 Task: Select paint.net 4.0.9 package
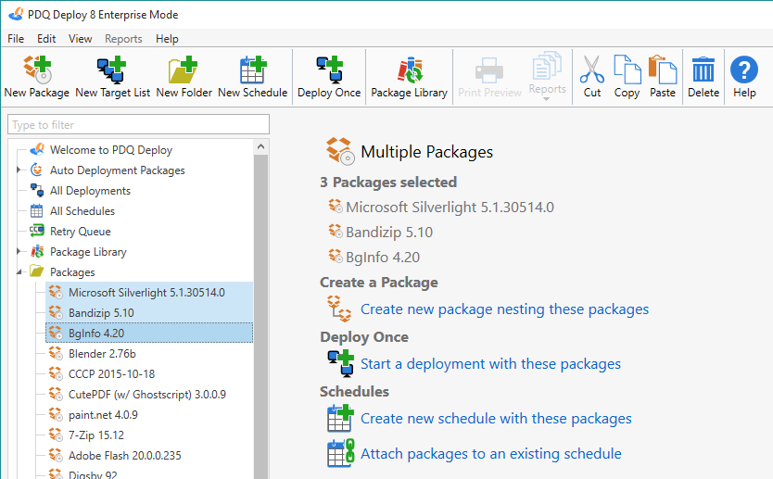(103, 415)
